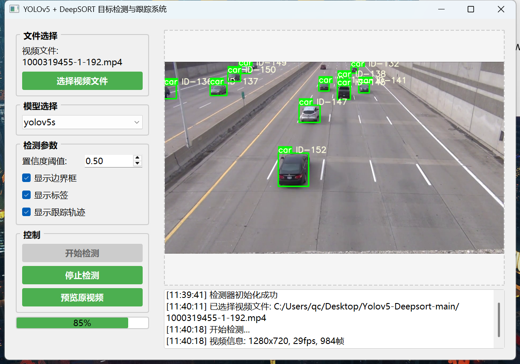Increase 置信度阈值 with up arrow
This screenshot has height=364, width=520.
[x=137, y=158]
